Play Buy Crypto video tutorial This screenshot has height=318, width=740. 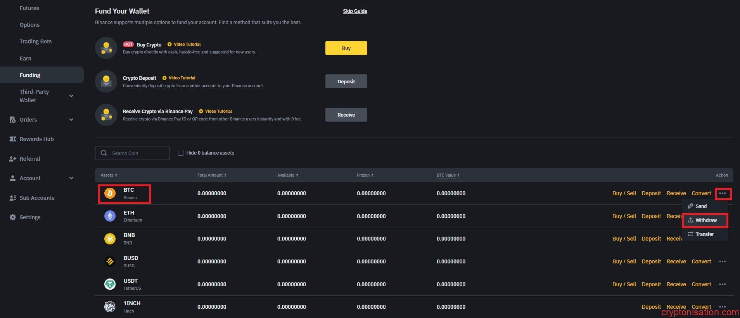click(x=184, y=44)
